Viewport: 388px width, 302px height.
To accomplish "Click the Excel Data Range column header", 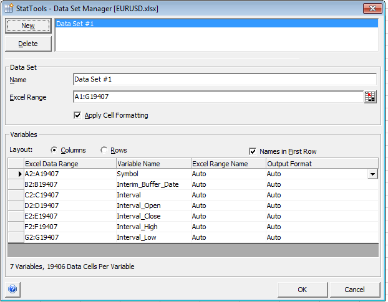I will click(x=70, y=164).
